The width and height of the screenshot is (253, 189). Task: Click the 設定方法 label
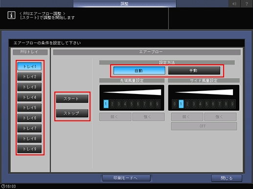click(167, 62)
